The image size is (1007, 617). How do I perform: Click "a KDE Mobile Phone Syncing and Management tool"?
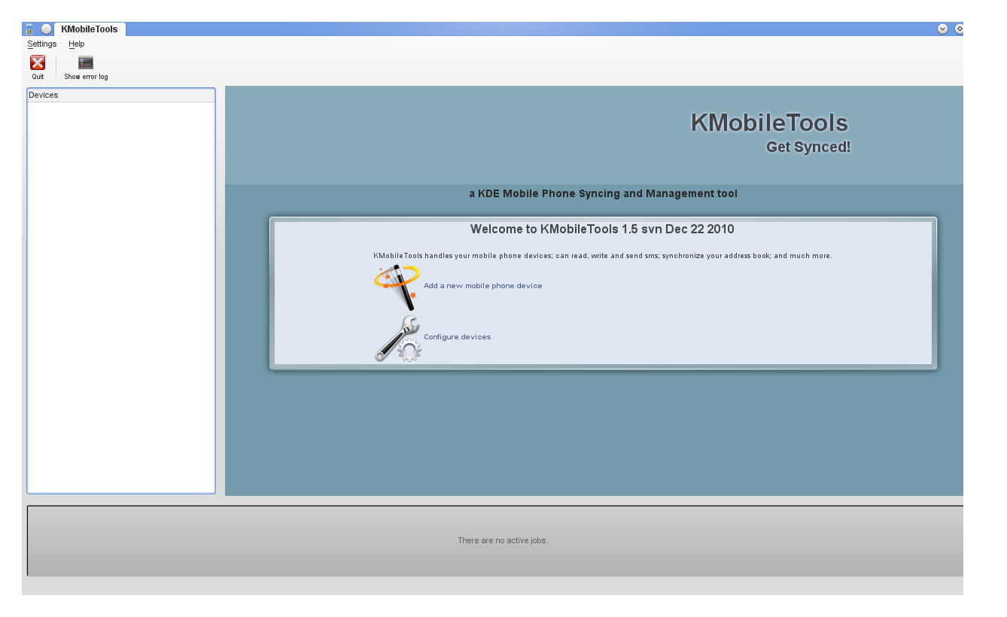pos(603,194)
